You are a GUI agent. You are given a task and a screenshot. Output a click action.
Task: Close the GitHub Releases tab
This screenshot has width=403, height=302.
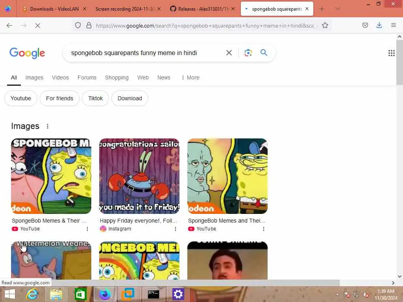click(233, 9)
